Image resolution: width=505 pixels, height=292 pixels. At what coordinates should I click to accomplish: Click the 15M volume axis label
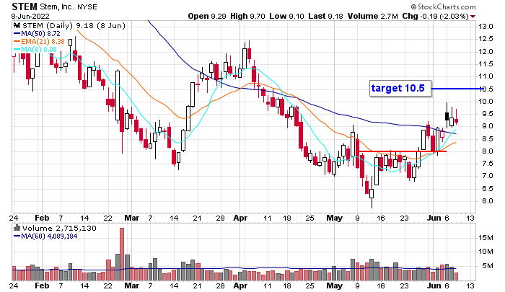pyautogui.click(x=486, y=238)
